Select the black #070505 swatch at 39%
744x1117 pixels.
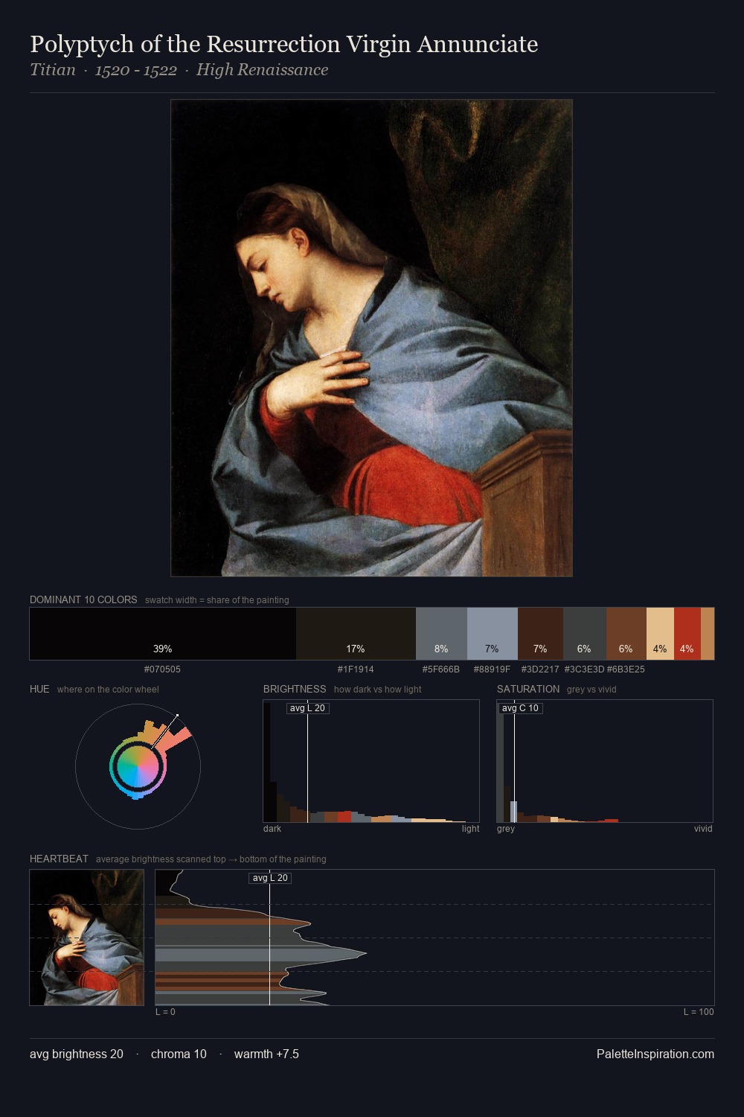click(x=163, y=634)
